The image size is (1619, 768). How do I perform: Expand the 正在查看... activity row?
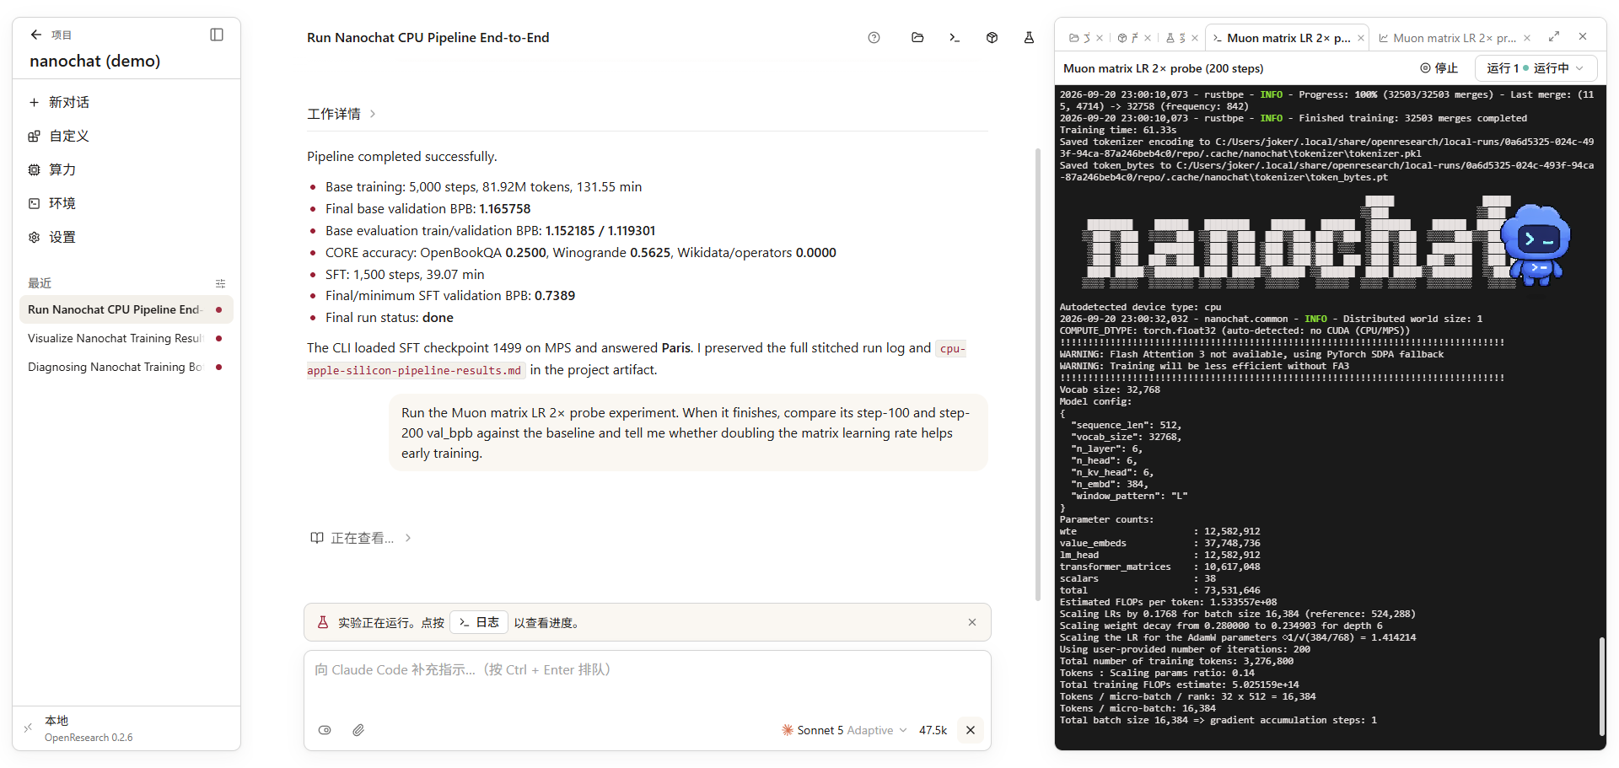coord(361,538)
